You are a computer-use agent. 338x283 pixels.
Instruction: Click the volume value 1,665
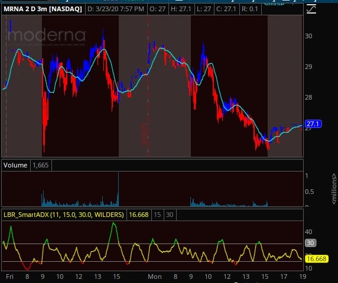41,165
